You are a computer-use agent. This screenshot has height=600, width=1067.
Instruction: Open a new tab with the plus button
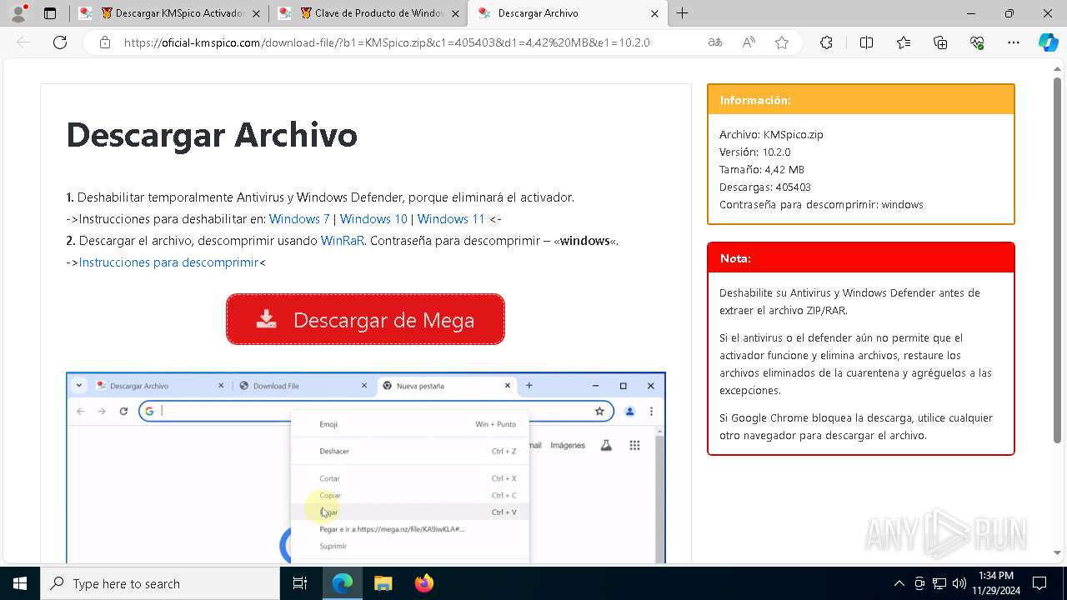tap(682, 13)
